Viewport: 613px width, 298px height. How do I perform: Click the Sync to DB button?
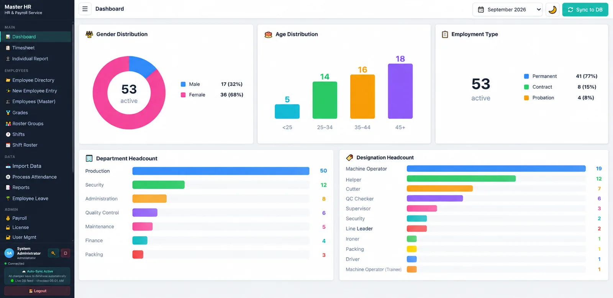click(585, 10)
